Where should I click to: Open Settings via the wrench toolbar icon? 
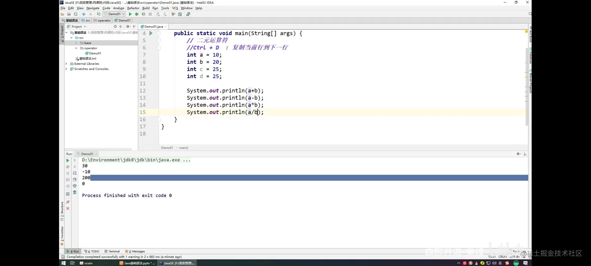173,14
